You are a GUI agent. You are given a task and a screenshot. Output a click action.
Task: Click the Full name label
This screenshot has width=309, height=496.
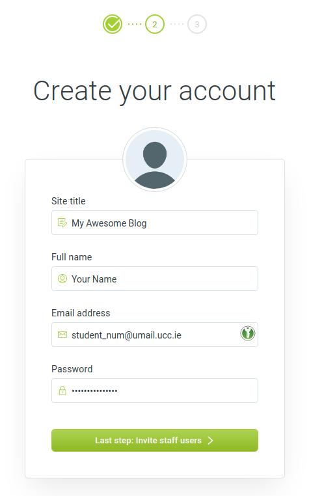72,257
